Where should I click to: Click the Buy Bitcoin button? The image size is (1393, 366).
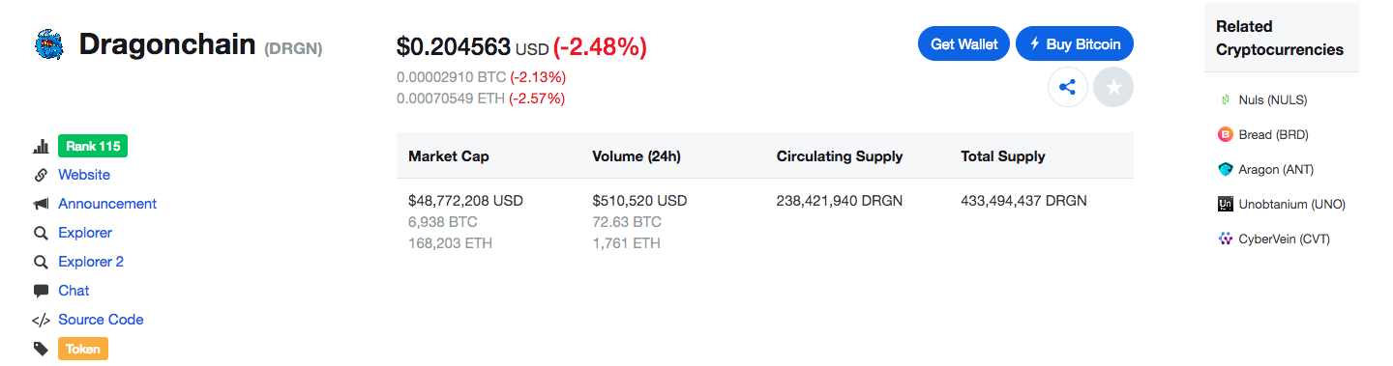[x=1075, y=43]
